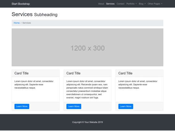The height and width of the screenshot is (131, 175).
Task: Expand the Blog dropdown menu
Action: 142,4
